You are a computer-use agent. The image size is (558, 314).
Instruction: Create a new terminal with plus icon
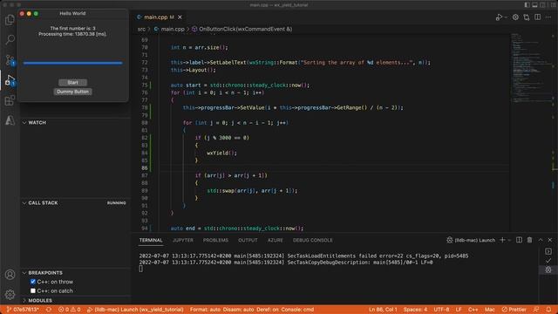[x=502, y=241]
